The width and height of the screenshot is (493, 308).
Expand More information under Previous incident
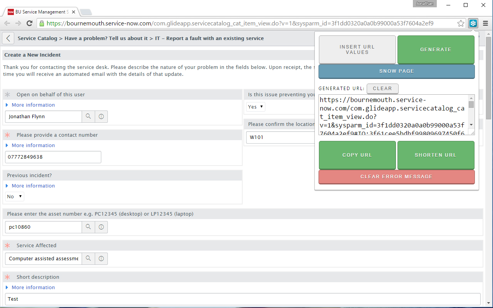click(x=33, y=186)
